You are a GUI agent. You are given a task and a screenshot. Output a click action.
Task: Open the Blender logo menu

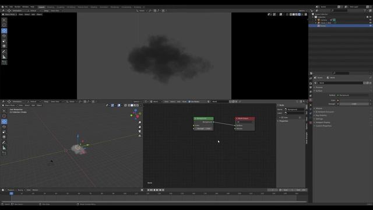point(2,7)
